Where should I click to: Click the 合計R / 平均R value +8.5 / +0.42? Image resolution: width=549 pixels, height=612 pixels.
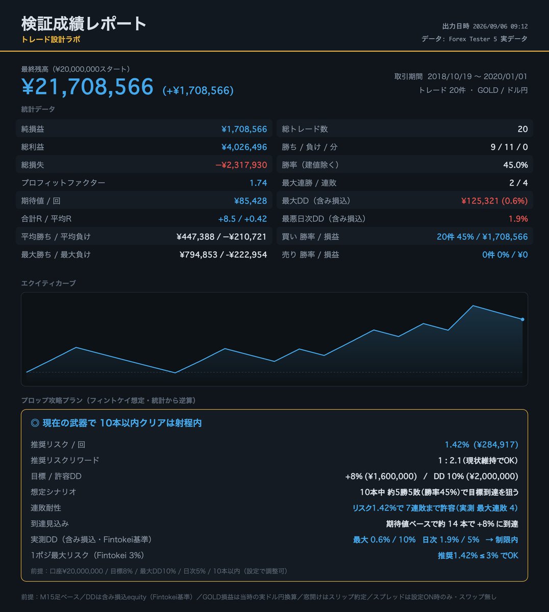242,219
